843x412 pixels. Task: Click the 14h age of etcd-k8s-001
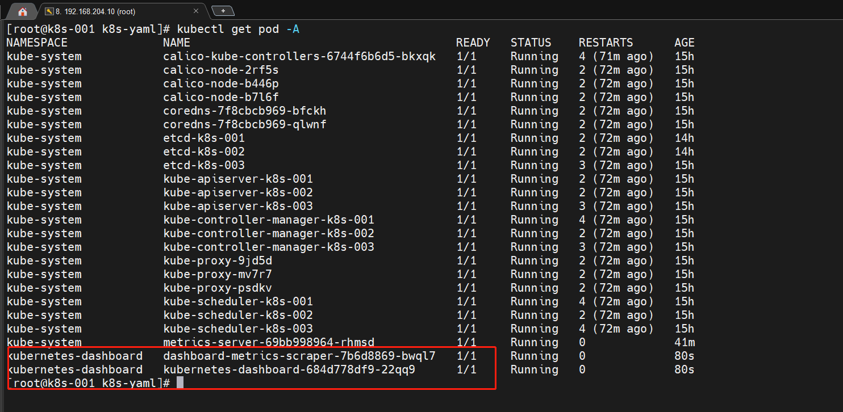point(685,138)
